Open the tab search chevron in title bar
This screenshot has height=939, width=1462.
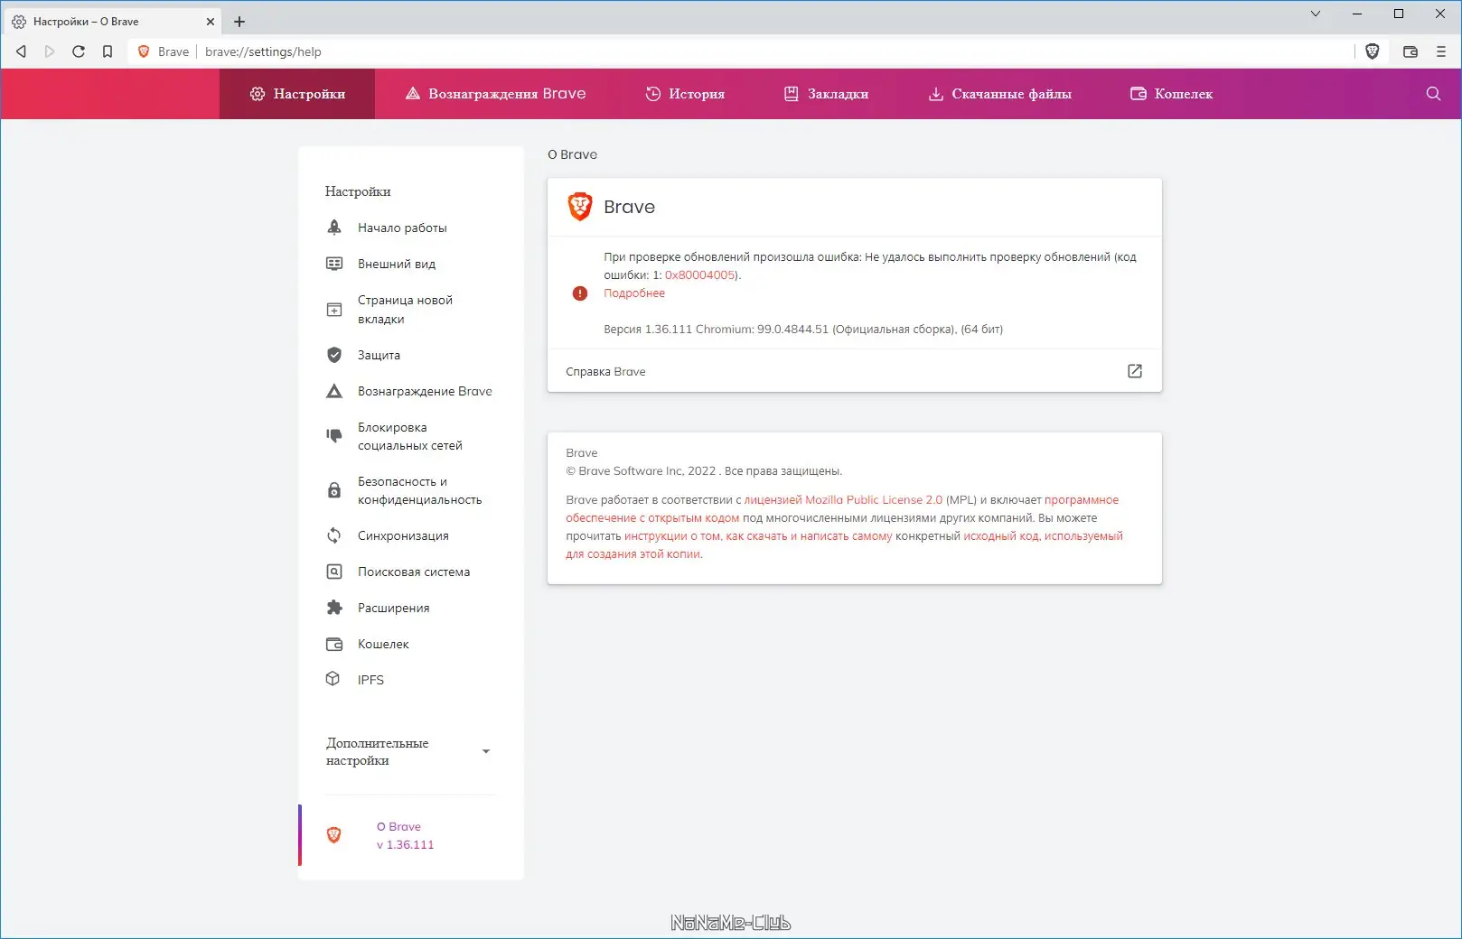point(1316,14)
